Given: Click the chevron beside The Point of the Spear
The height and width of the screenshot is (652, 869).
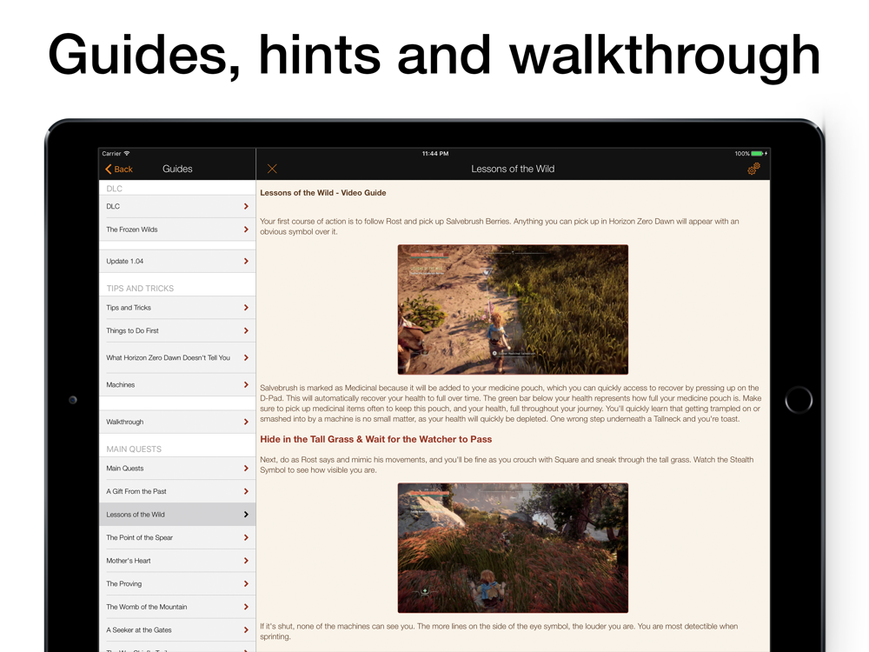Looking at the screenshot, I should pyautogui.click(x=246, y=538).
